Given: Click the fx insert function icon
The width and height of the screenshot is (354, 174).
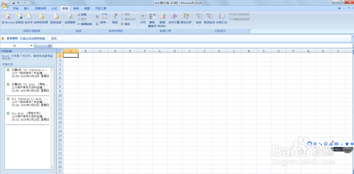Looking at the screenshot, I should point(50,46).
